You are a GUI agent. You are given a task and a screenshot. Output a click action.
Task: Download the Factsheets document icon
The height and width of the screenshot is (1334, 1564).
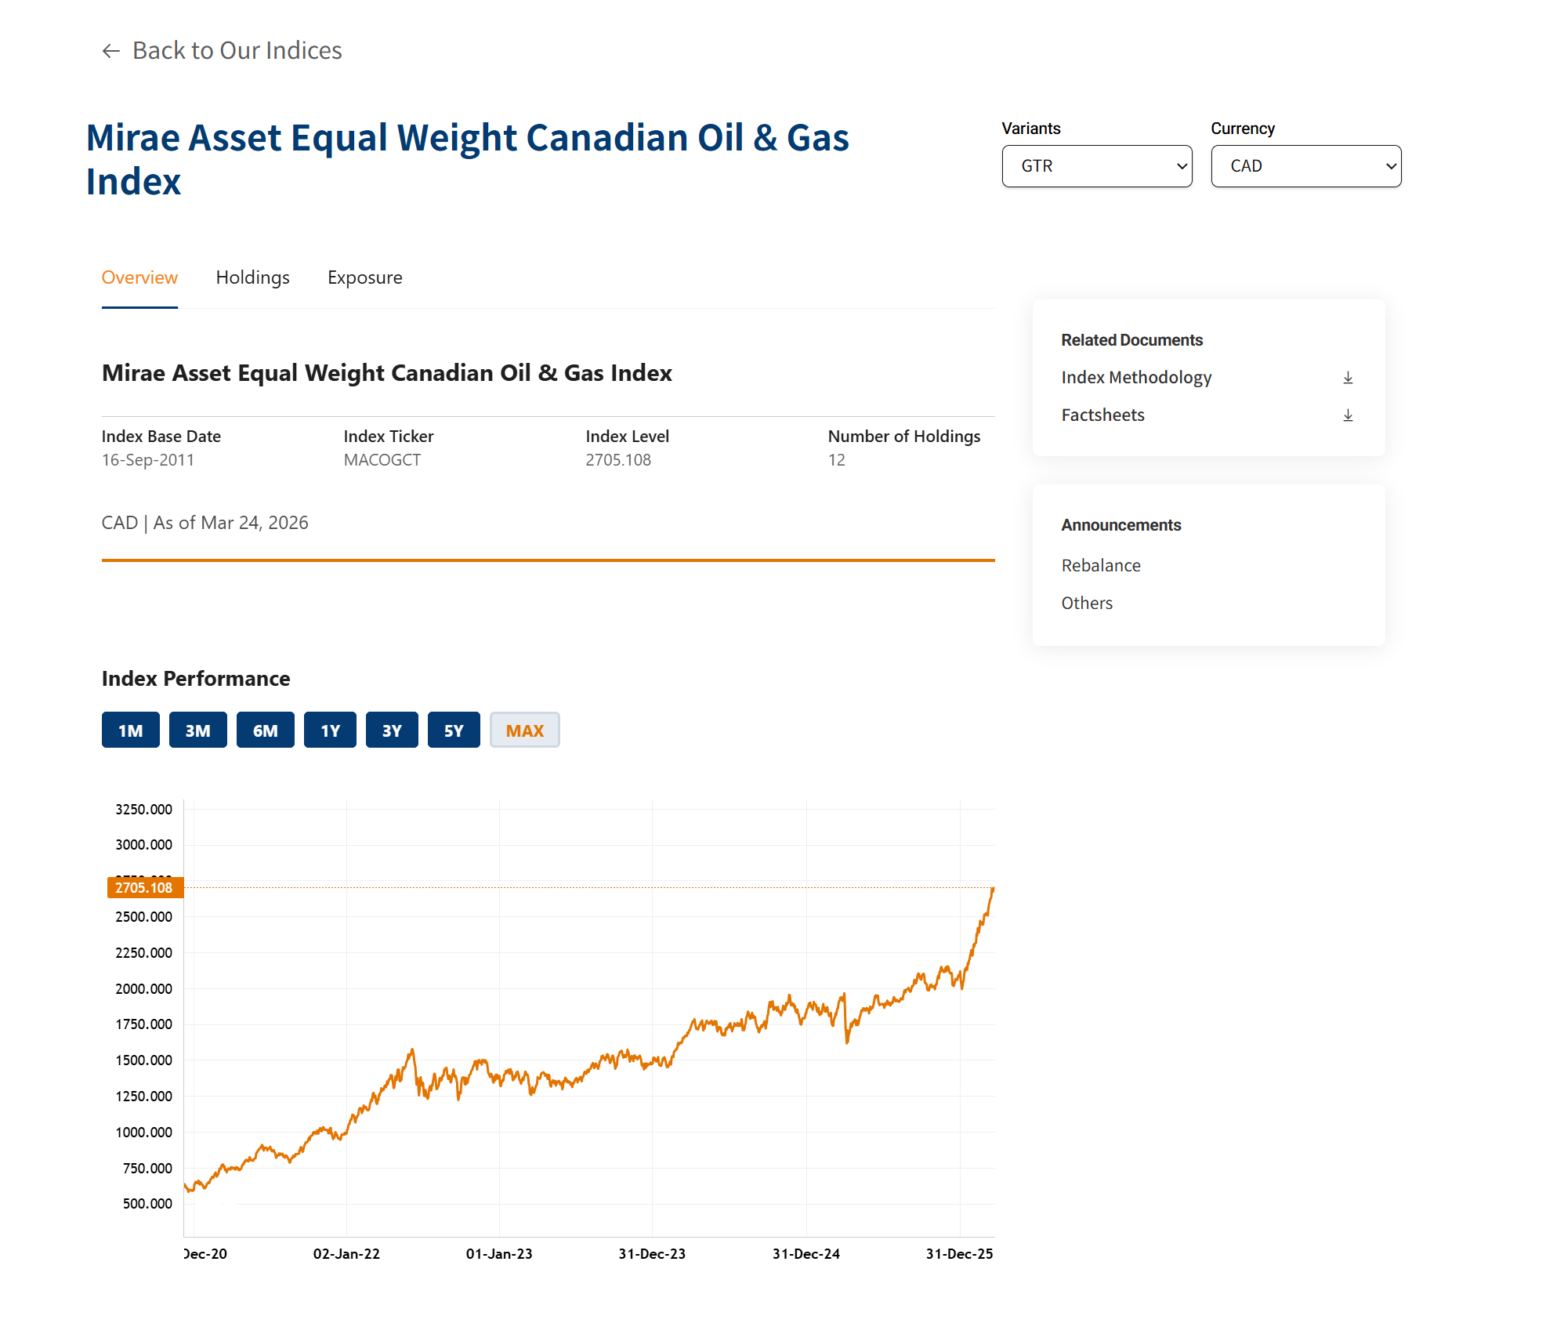coord(1348,415)
